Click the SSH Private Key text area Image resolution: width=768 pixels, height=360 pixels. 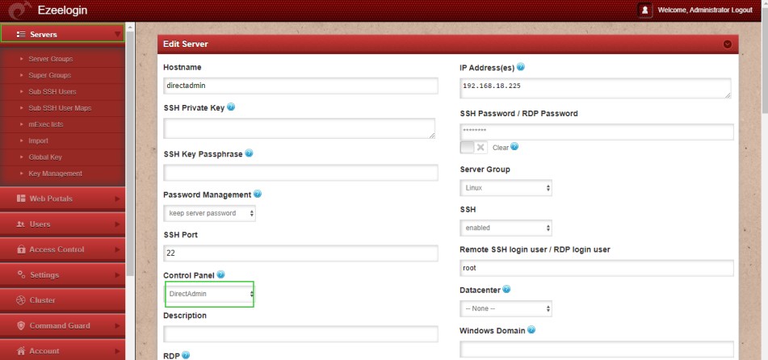coord(300,128)
